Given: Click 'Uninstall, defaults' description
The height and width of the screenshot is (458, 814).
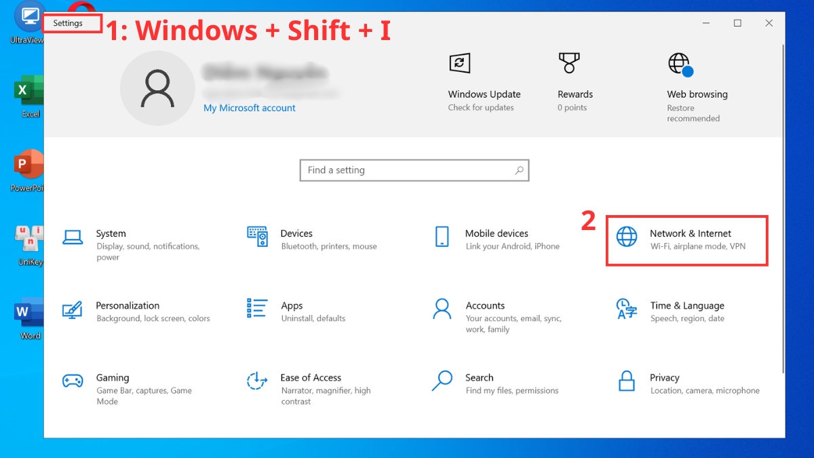Looking at the screenshot, I should (x=313, y=318).
